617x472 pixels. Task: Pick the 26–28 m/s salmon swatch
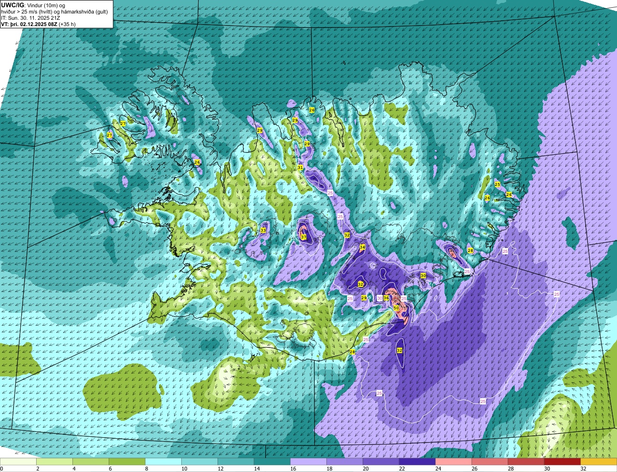coord(490,461)
